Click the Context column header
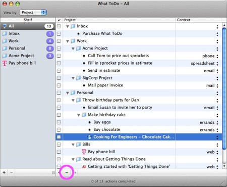Image resolution: width=227 pixels, height=187 pixels. [199, 20]
